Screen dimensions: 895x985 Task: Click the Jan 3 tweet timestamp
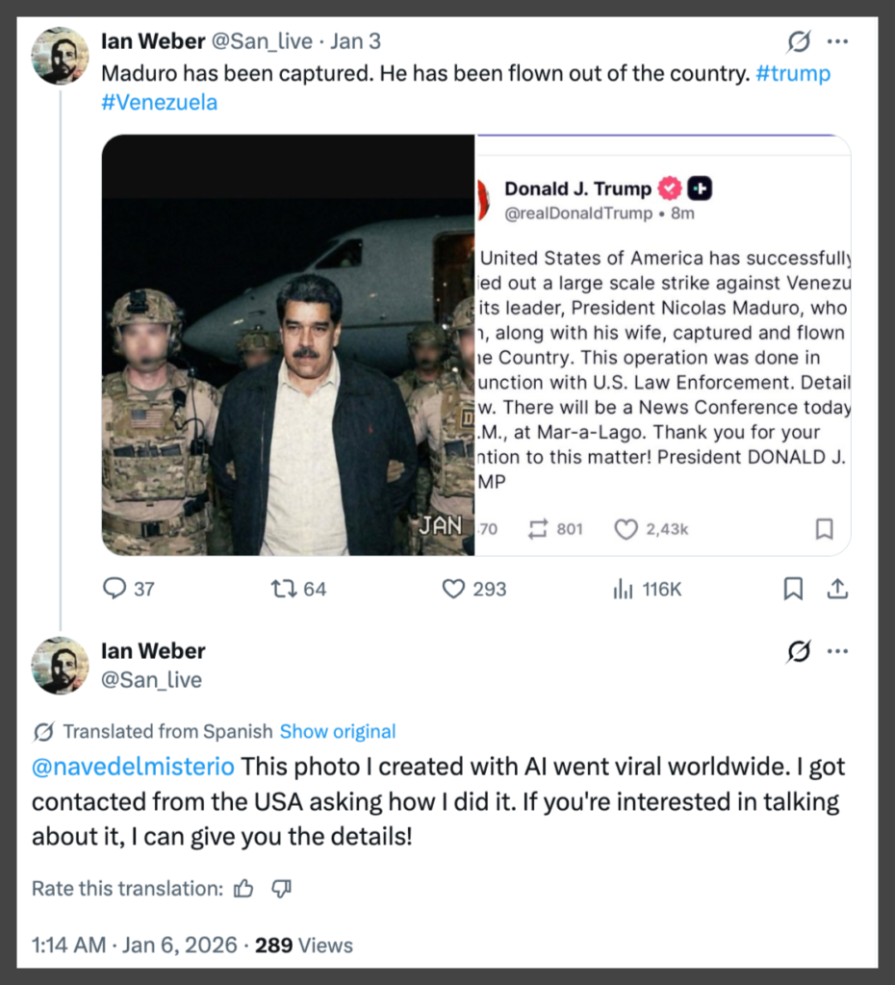point(356,42)
